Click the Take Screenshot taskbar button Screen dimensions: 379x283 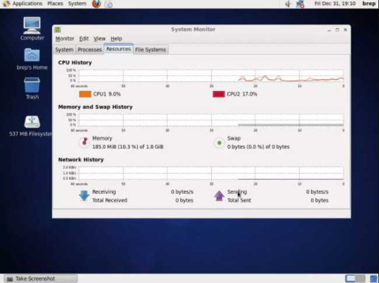click(x=39, y=279)
